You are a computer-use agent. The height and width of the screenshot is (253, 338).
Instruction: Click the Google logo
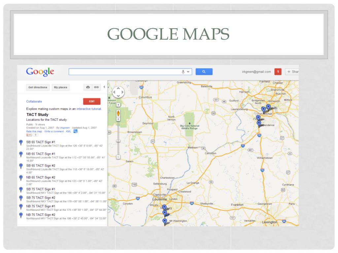point(40,72)
